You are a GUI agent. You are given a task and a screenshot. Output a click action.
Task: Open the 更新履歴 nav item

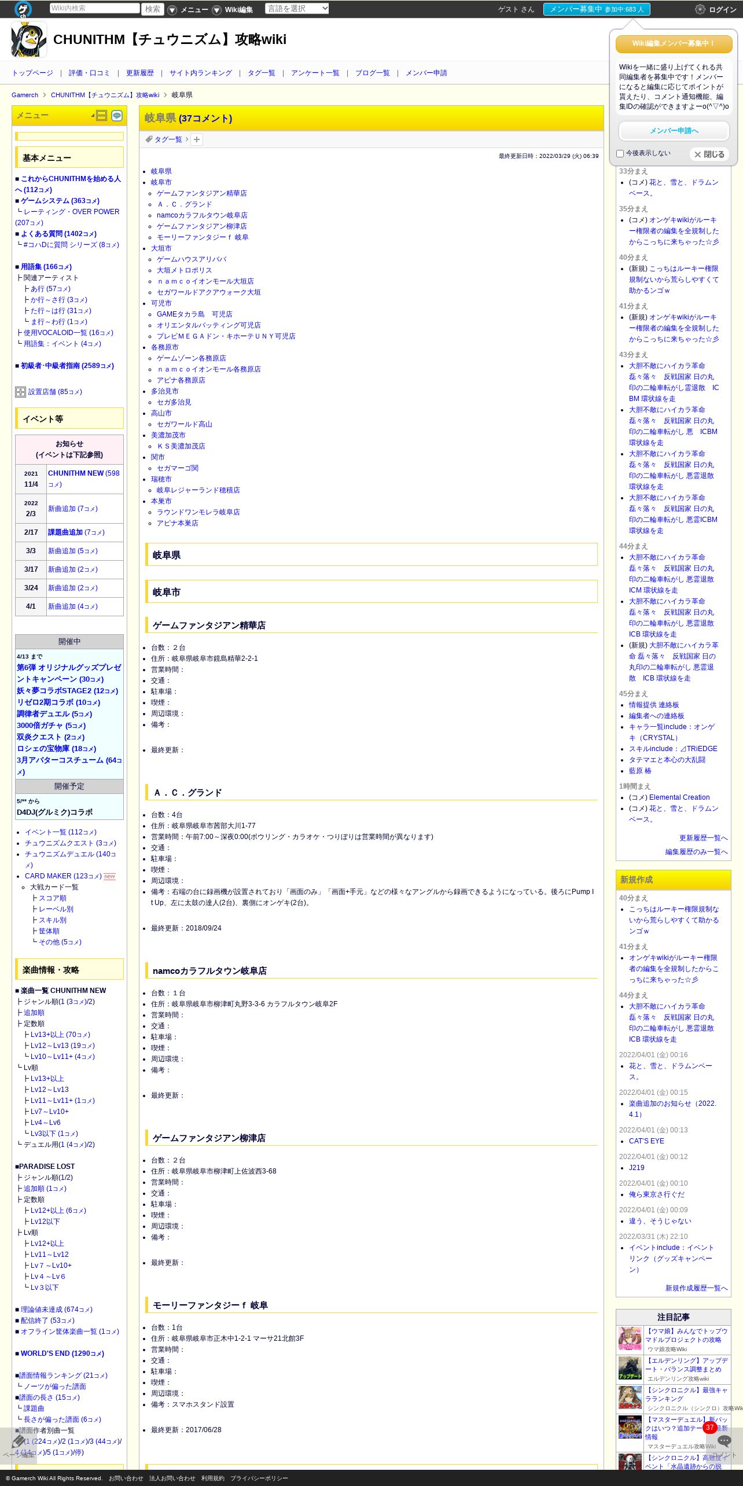click(x=140, y=73)
